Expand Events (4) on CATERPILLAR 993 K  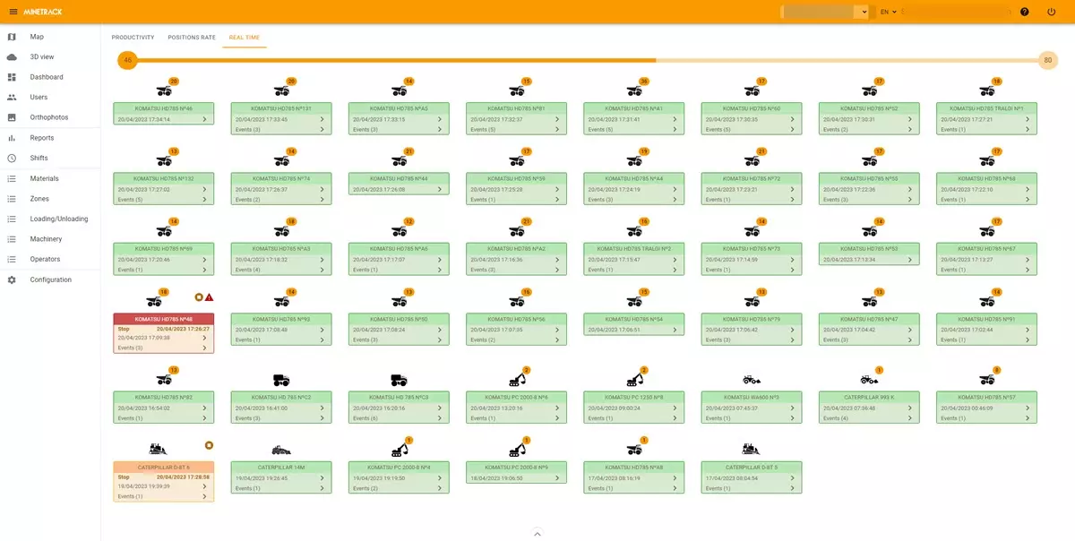tap(869, 418)
